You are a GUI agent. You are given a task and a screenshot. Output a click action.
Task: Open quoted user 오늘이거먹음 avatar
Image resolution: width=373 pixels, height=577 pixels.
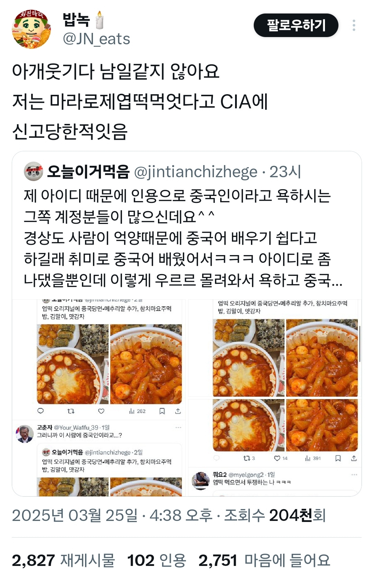click(x=34, y=171)
